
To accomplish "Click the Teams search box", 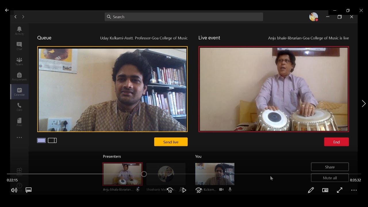I will pos(184,17).
